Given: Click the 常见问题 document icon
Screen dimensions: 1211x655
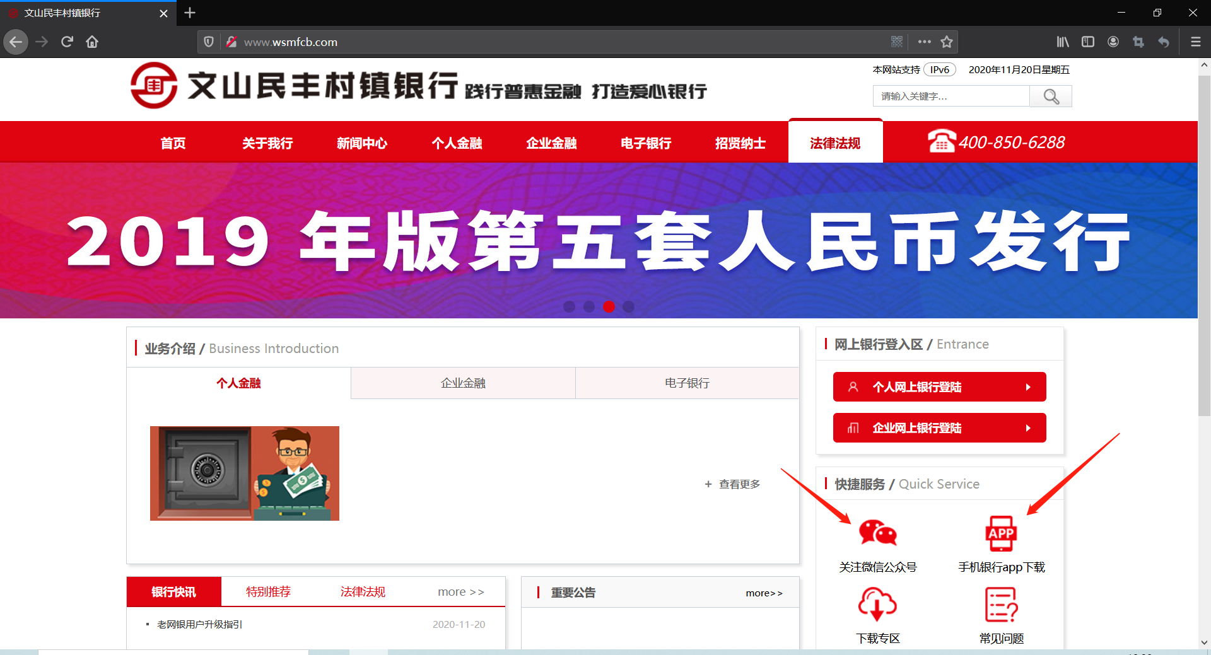Looking at the screenshot, I should pos(1001,604).
